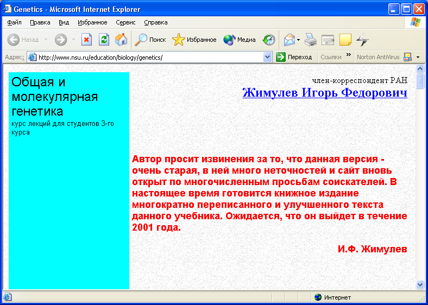Click the status bar page icon
Image resolution: width=428 pixels, height=305 pixels.
[x=8, y=297]
